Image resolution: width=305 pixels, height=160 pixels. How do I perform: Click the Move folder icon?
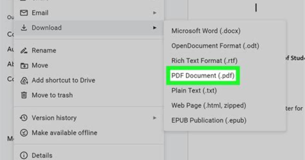24,65
